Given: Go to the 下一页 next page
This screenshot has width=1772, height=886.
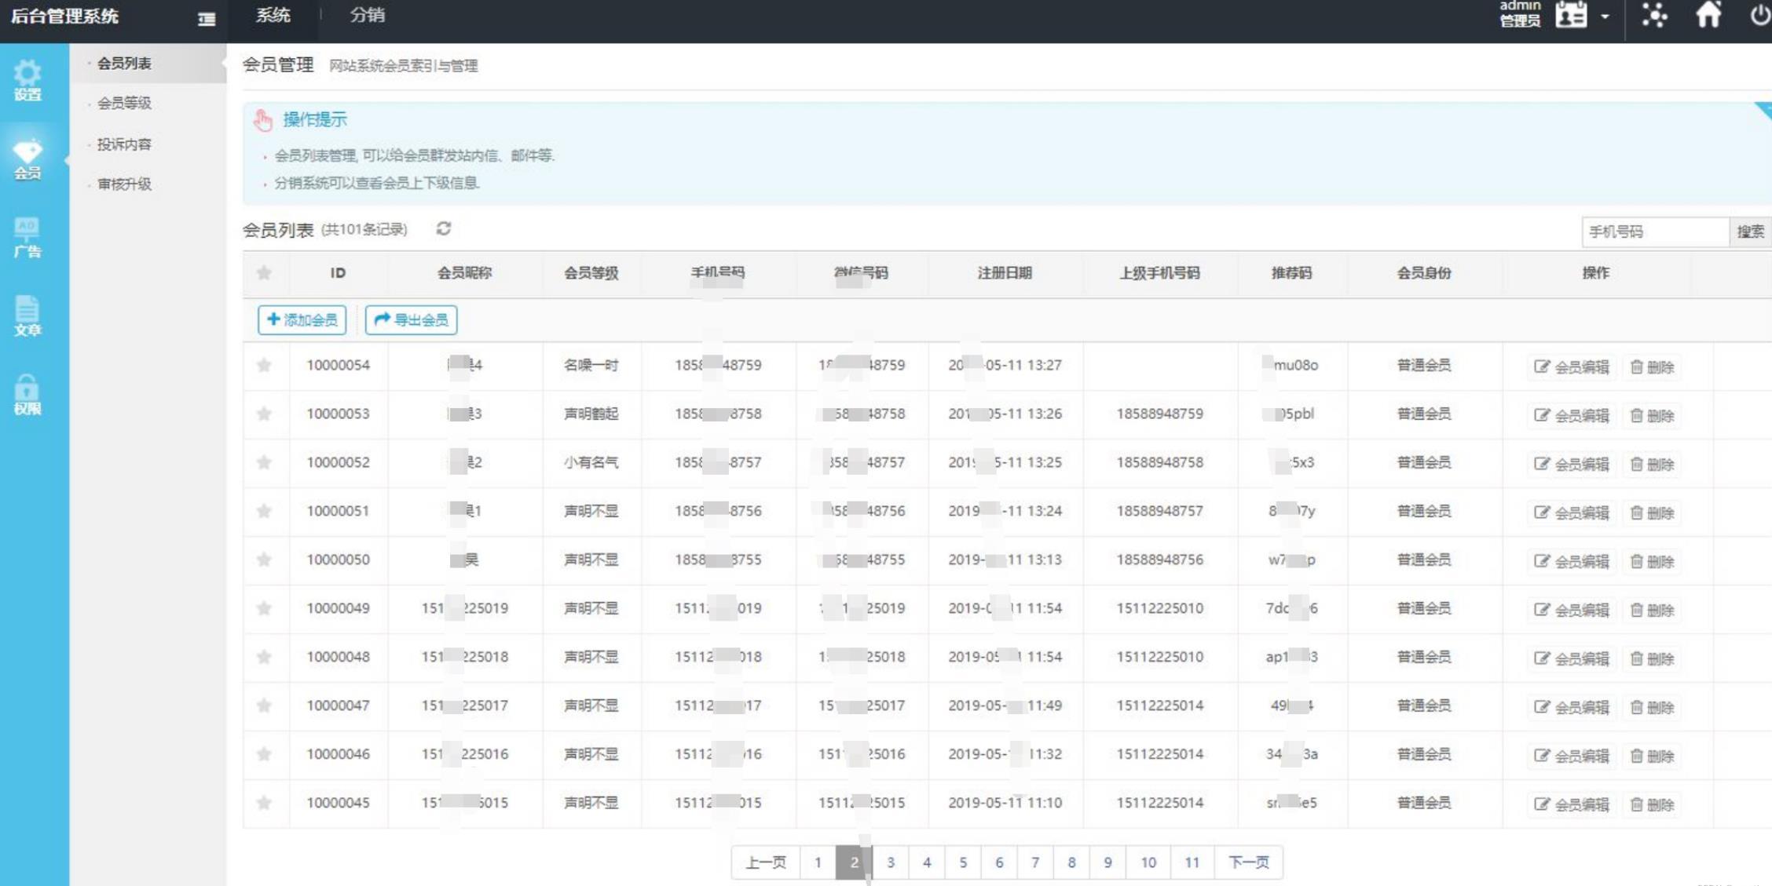Looking at the screenshot, I should coord(1248,862).
